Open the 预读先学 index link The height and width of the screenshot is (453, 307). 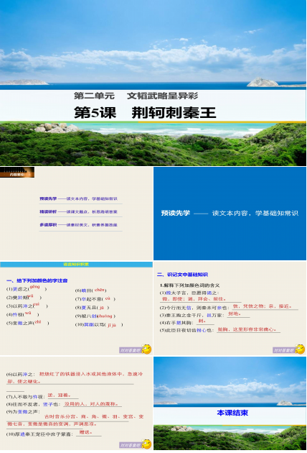click(48, 198)
